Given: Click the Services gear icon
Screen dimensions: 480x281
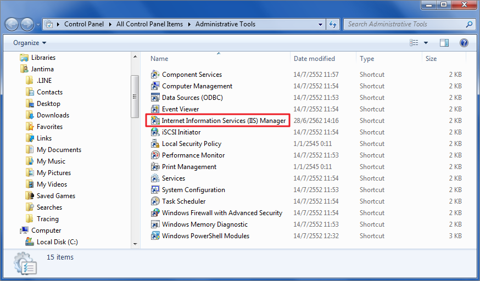Looking at the screenshot, I should (155, 178).
